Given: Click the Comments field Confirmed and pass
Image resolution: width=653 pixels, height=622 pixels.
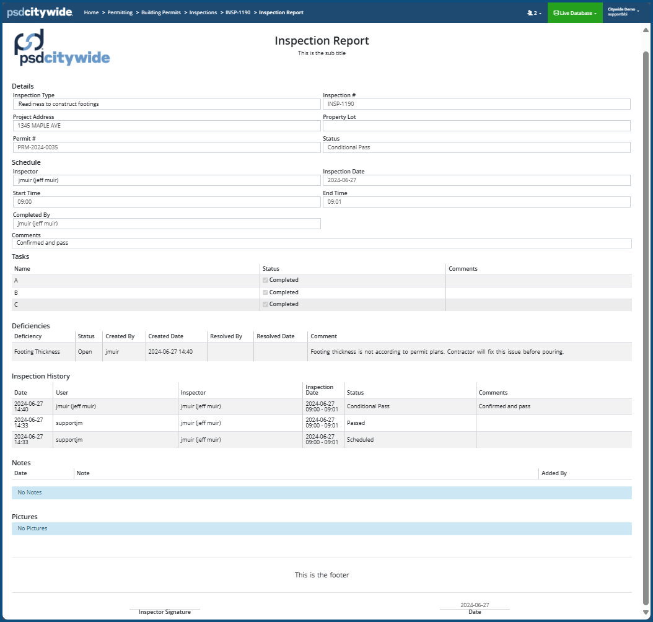Looking at the screenshot, I should pos(322,243).
